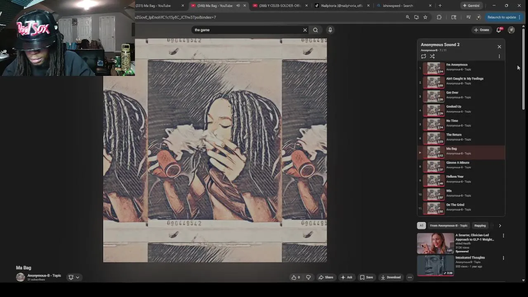
Task: Open playlist panel three-dot options menu
Action: click(499, 56)
